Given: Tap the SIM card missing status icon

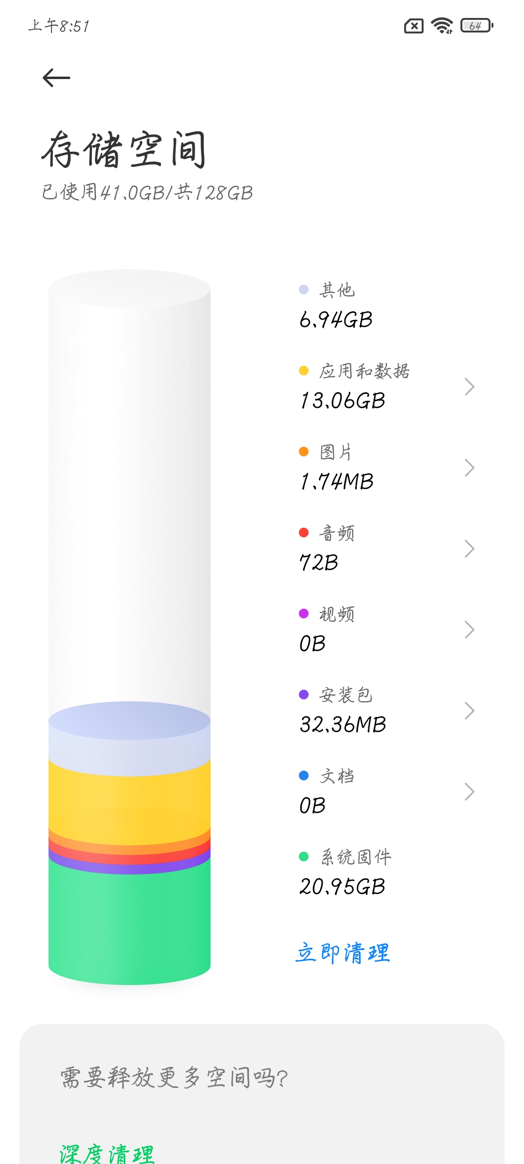Looking at the screenshot, I should coord(414,26).
